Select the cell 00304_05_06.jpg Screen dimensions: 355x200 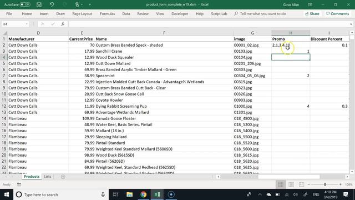[252, 76]
